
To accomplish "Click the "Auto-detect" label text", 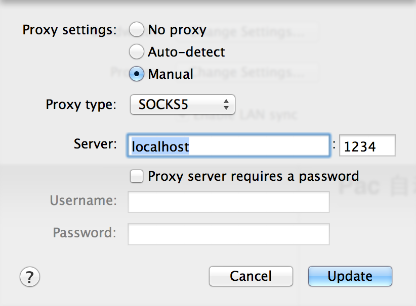I will pyautogui.click(x=186, y=52).
